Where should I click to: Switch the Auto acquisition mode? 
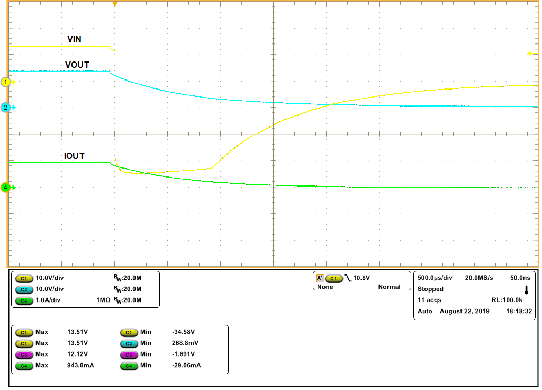tap(423, 311)
